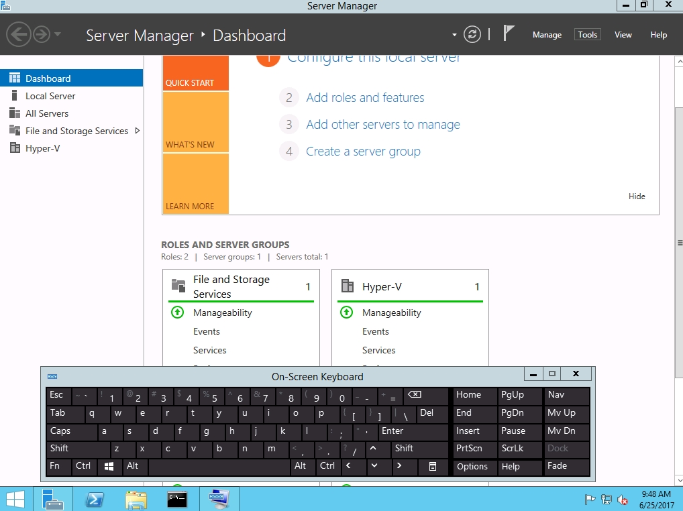This screenshot has height=511, width=683.
Task: Click the Refresh dashboard icon
Action: point(472,35)
